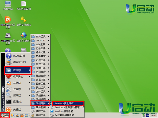This screenshot has width=158, height=118.
Task: Select the 图形图像 menu folder
Action: (x=40, y=84)
